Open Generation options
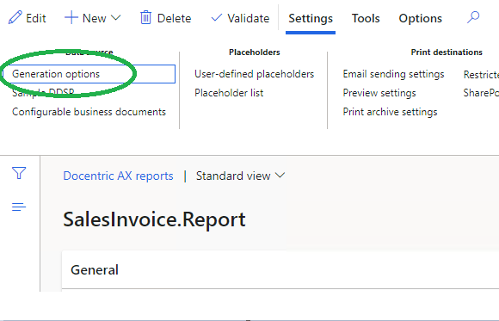 (89, 74)
